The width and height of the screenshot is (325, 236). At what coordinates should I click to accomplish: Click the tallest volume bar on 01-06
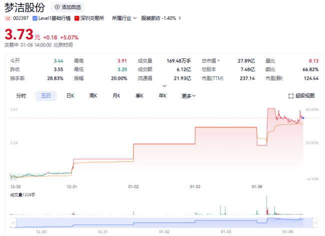point(266,205)
